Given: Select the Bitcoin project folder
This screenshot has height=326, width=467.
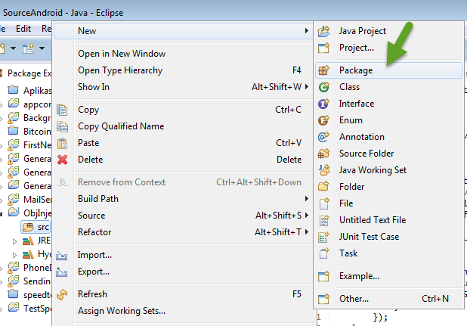Looking at the screenshot, I should [x=29, y=132].
